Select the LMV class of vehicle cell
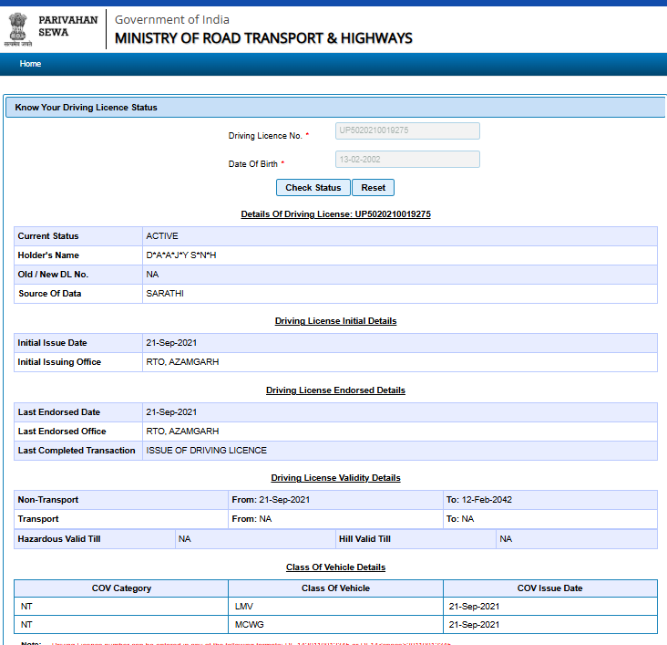This screenshot has height=645, width=667. coord(243,606)
